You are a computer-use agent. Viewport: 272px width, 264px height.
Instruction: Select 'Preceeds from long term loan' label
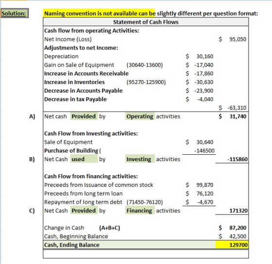pos(83,194)
